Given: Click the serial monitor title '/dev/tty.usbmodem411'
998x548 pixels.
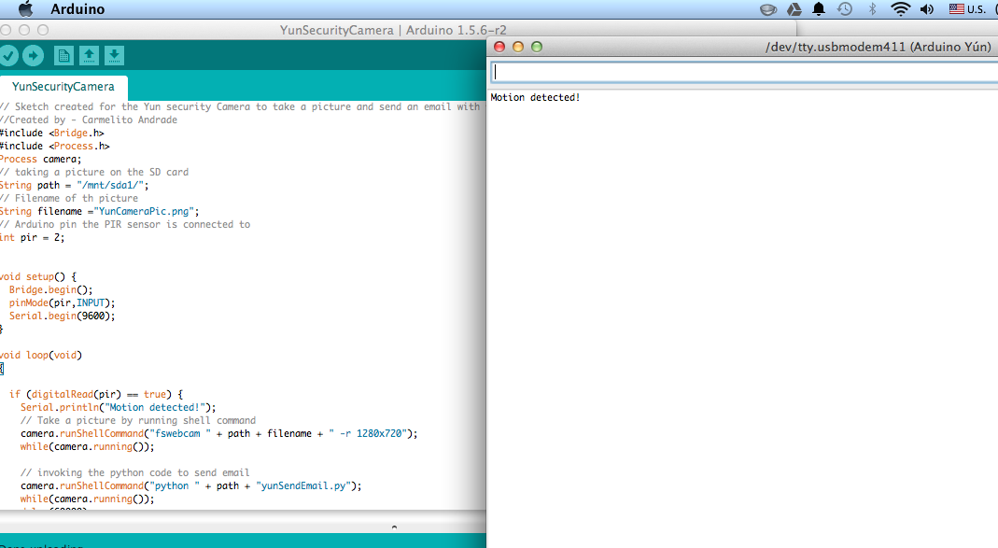Looking at the screenshot, I should pyautogui.click(x=878, y=47).
